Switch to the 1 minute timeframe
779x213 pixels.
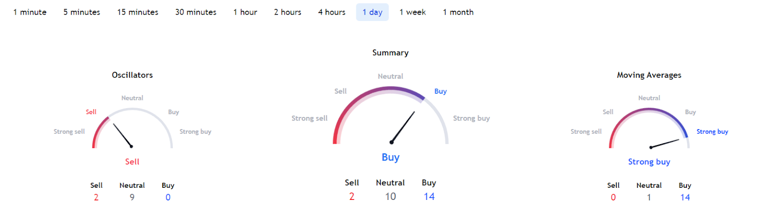30,12
